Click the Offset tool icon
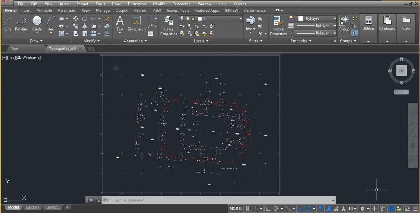The width and height of the screenshot is (420, 213). 107,34
